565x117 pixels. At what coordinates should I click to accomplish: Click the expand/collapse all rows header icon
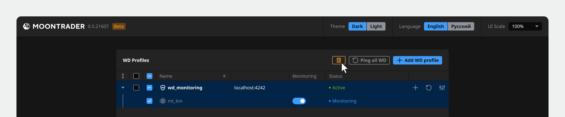click(x=123, y=76)
